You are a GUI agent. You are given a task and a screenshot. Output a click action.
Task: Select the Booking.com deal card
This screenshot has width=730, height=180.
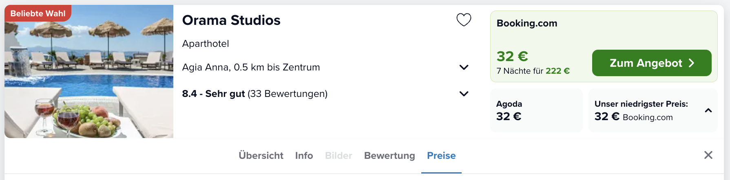604,46
